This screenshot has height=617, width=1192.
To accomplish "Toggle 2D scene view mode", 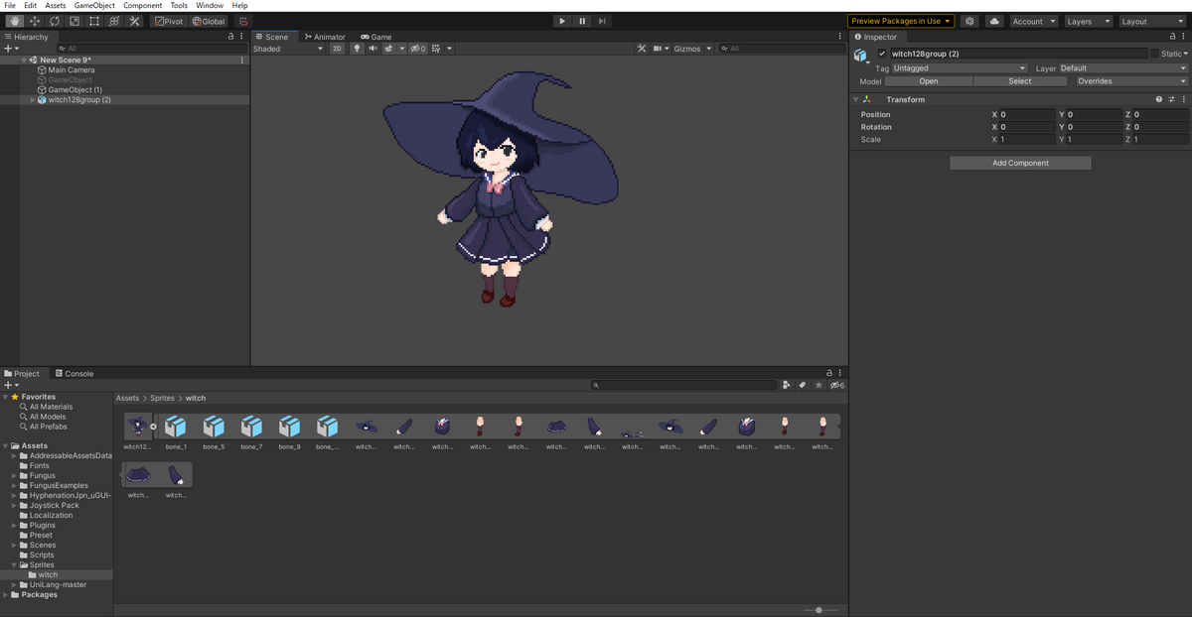I will click(x=337, y=49).
